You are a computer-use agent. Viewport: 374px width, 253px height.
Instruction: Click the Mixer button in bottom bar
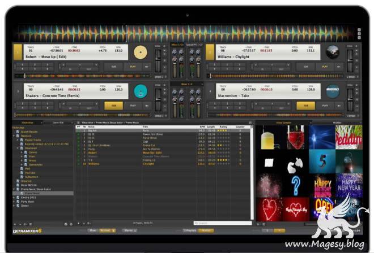pos(93,230)
